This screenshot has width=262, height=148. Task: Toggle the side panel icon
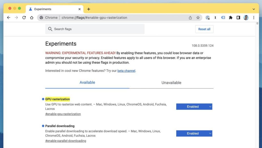click(238, 18)
